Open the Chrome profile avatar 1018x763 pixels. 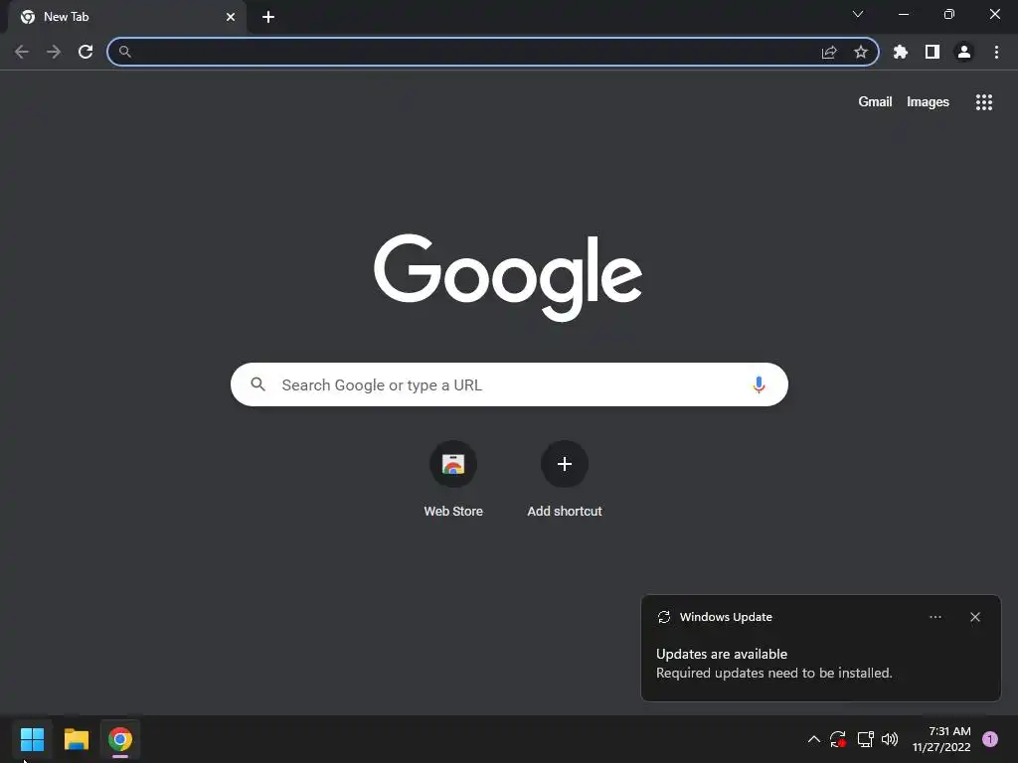[x=964, y=52]
